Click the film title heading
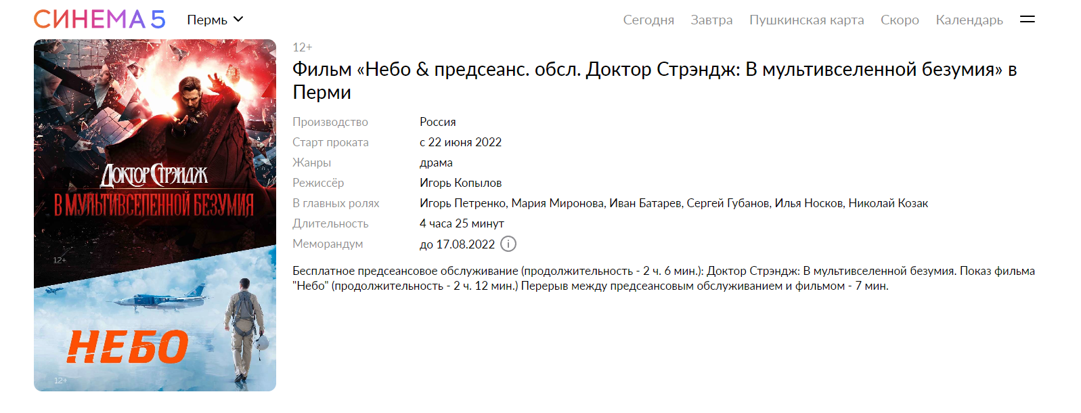The width and height of the screenshot is (1081, 413). coord(655,81)
